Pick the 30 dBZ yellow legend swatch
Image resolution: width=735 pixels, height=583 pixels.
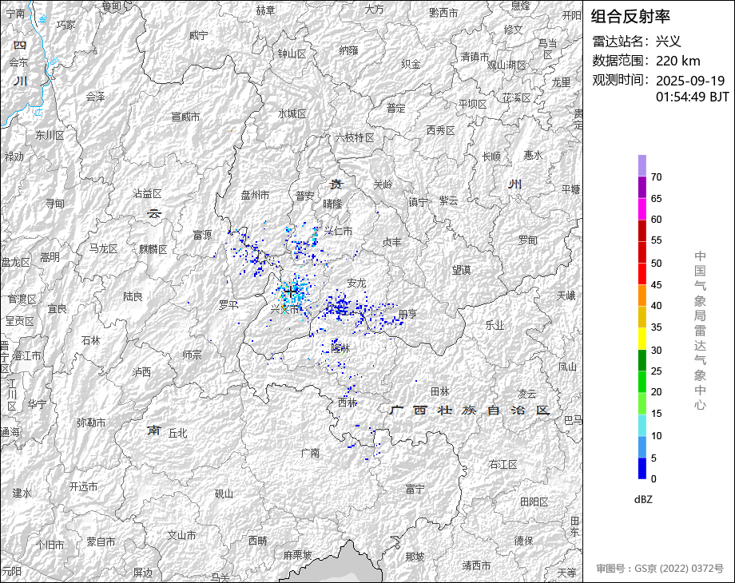click(x=642, y=339)
